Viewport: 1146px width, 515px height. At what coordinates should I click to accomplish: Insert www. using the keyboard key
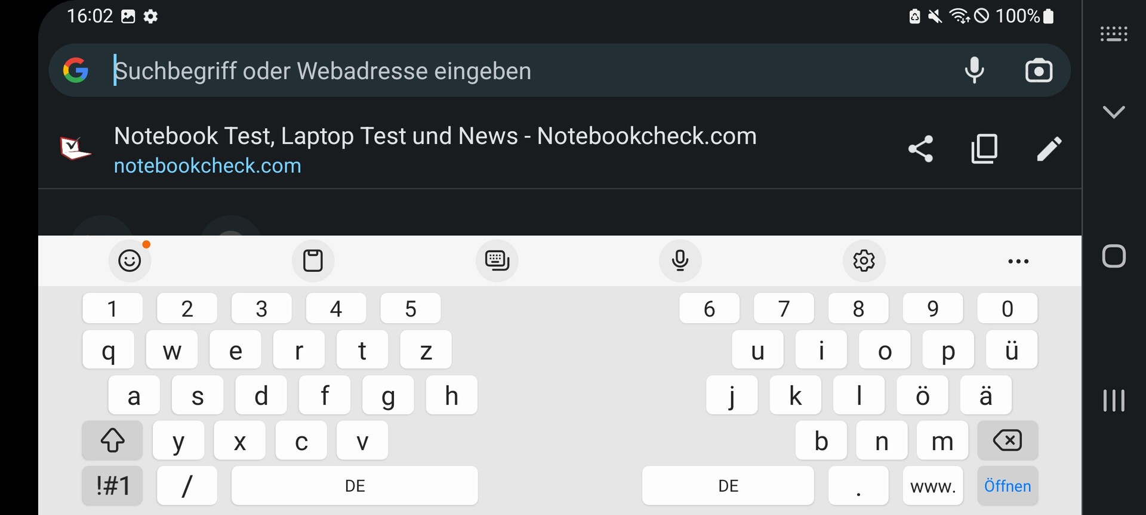933,486
